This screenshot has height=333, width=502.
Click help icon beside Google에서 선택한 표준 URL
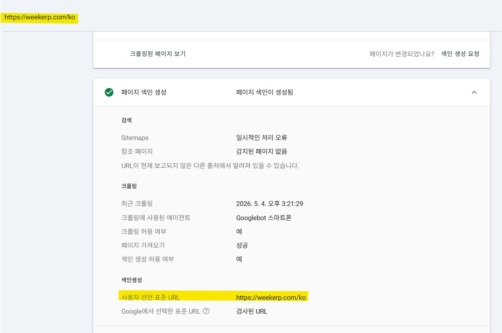[206, 311]
